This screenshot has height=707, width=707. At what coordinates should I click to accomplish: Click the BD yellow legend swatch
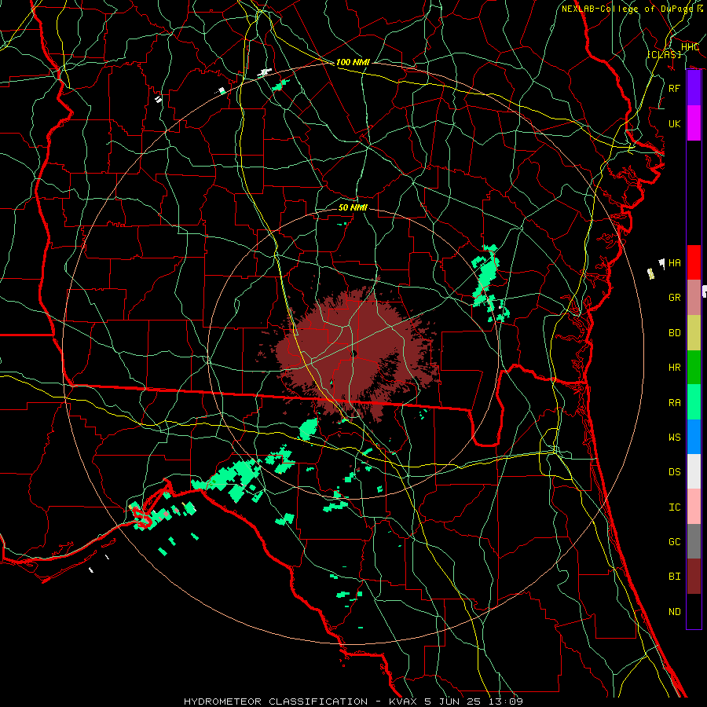694,333
